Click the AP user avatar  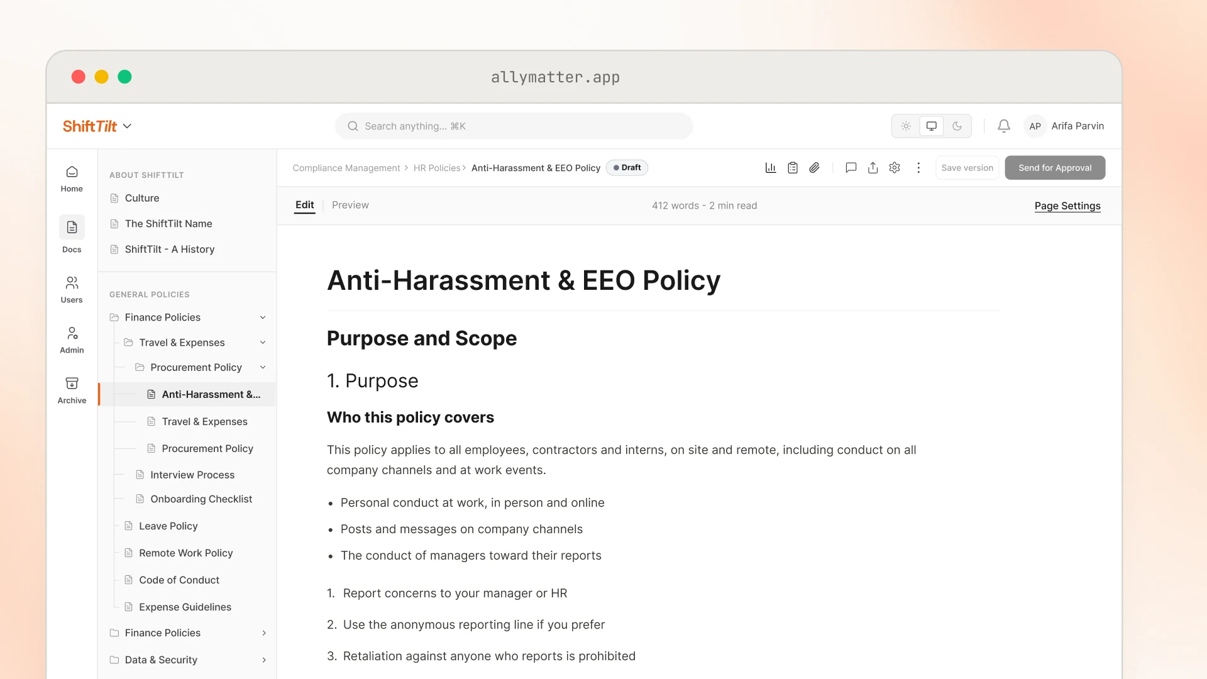pos(1035,126)
